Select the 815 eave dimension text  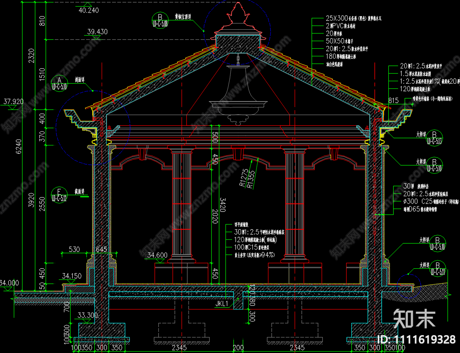394,101
